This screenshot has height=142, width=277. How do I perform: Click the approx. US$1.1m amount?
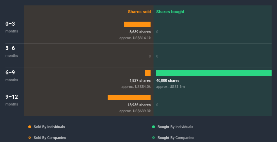point(170,87)
